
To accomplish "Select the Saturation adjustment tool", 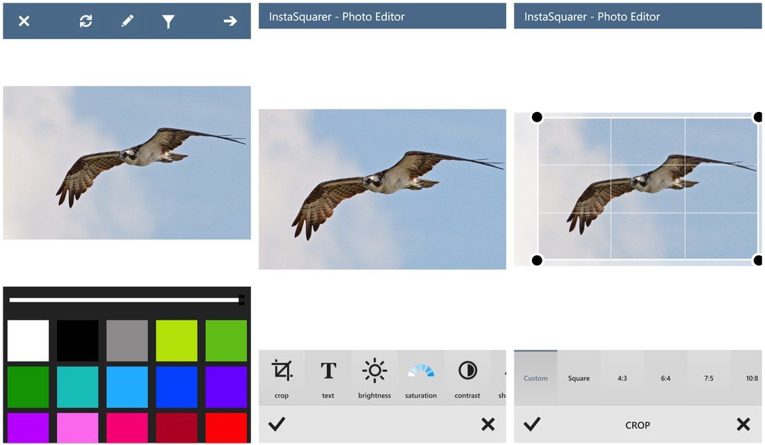I will coord(421,376).
